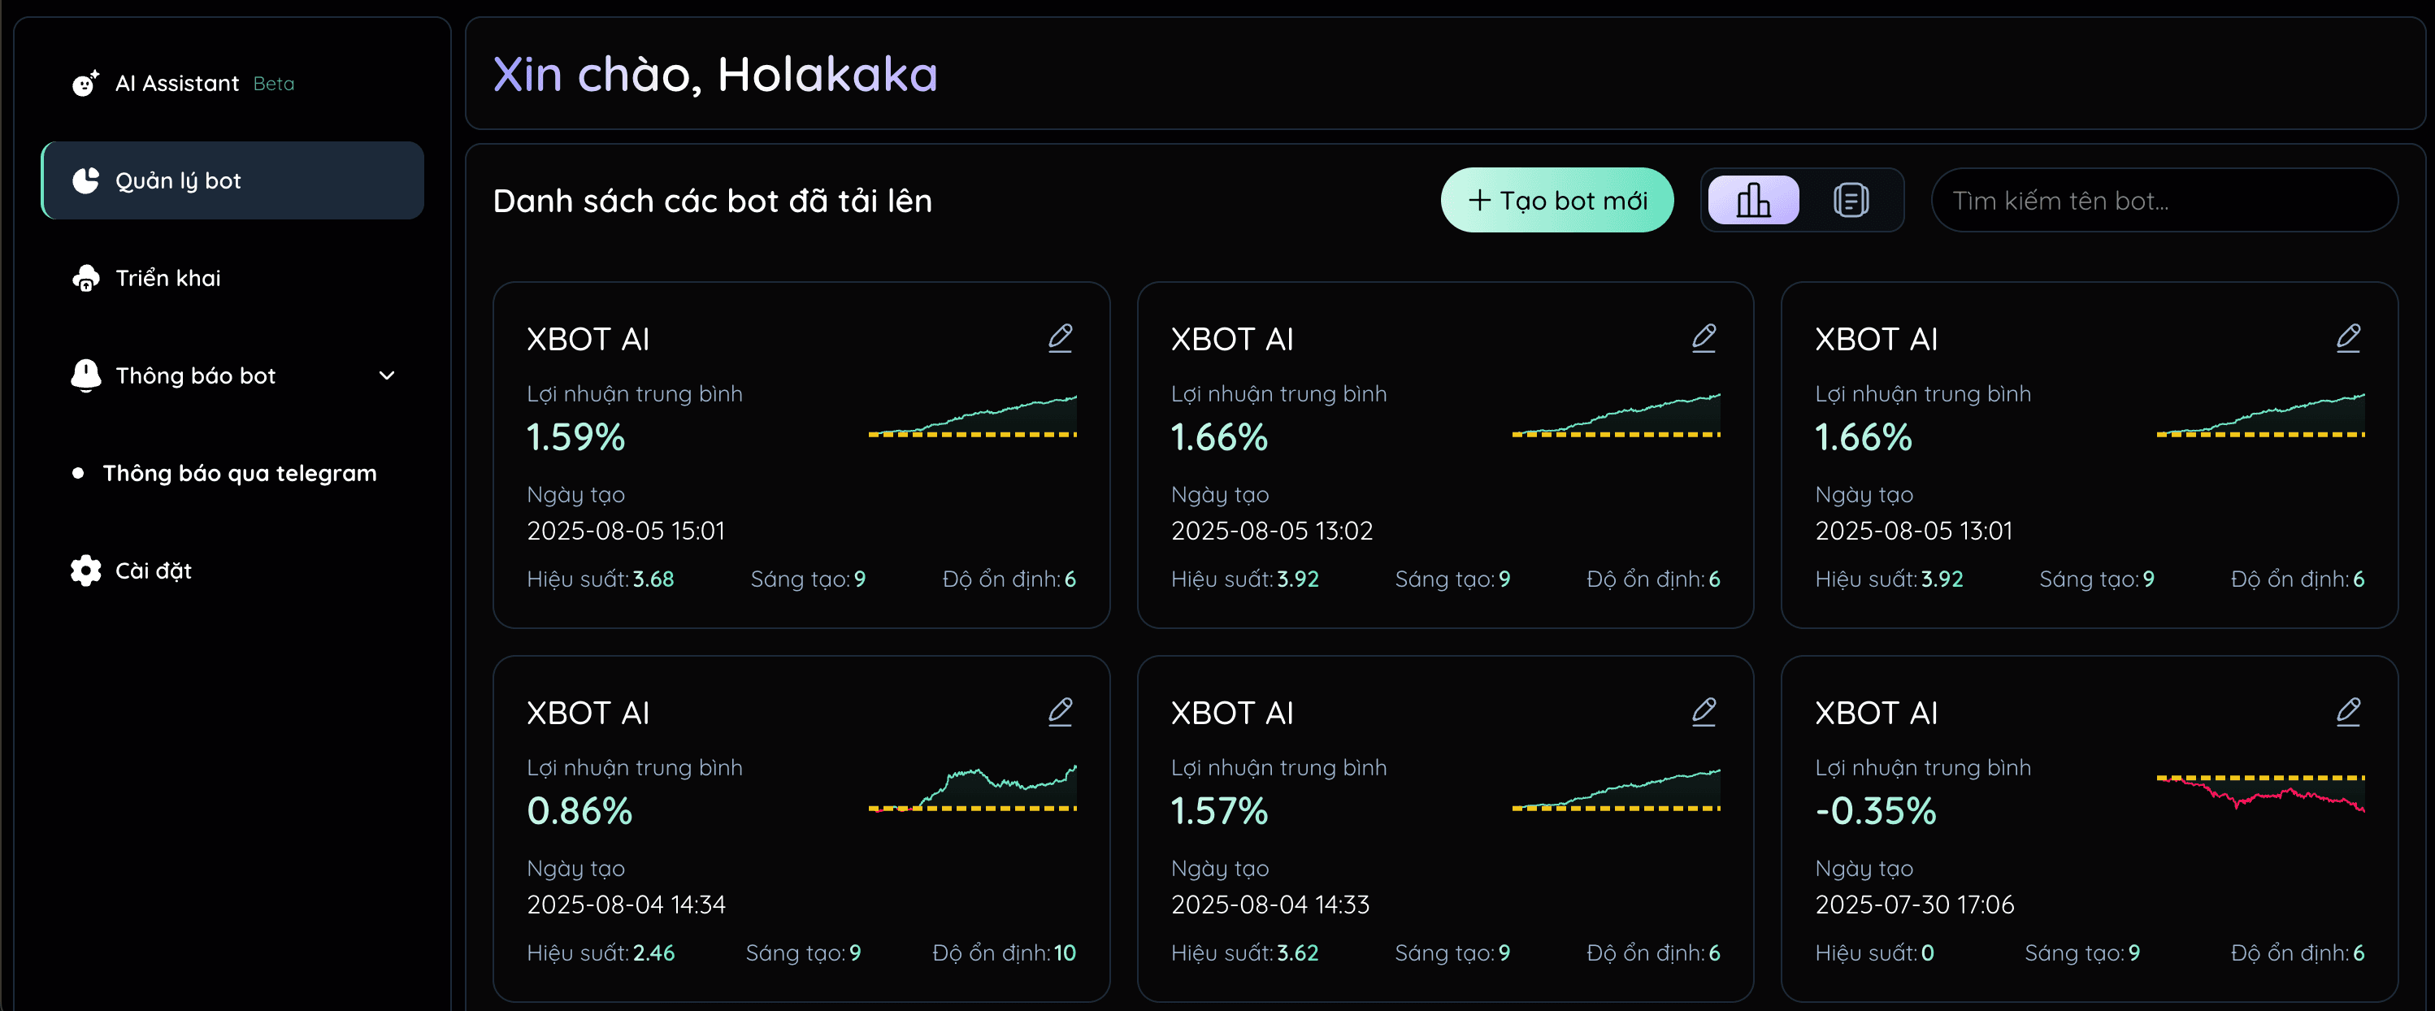2435x1011 pixels.
Task: Click edit icon on 1.57% profit bot
Action: click(x=1704, y=711)
